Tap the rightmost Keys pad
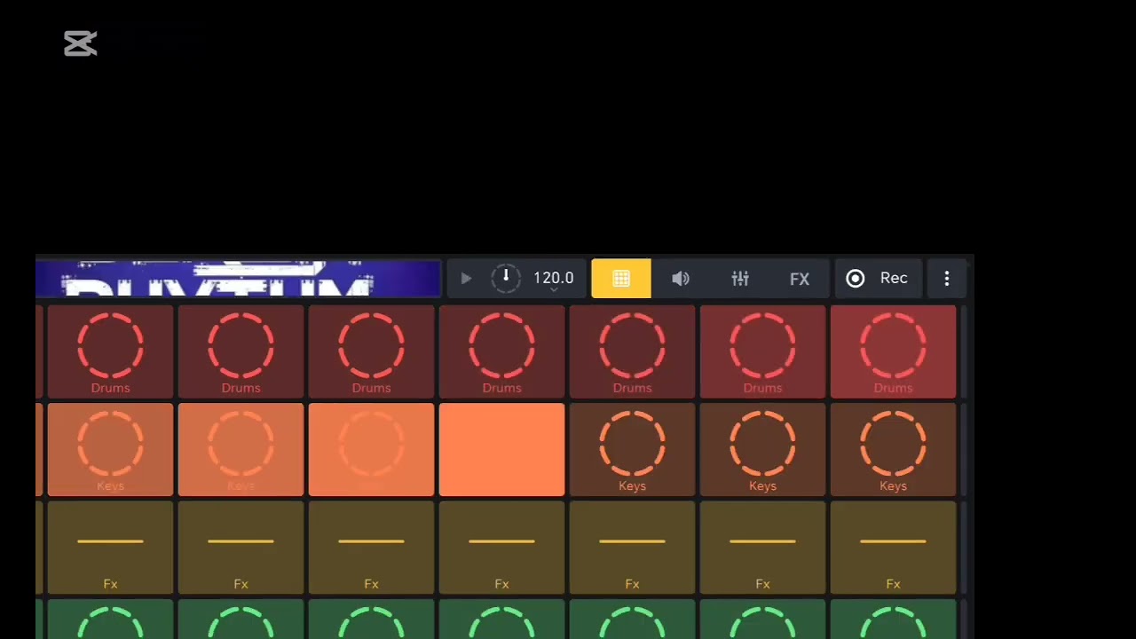1136x639 pixels. (893, 450)
